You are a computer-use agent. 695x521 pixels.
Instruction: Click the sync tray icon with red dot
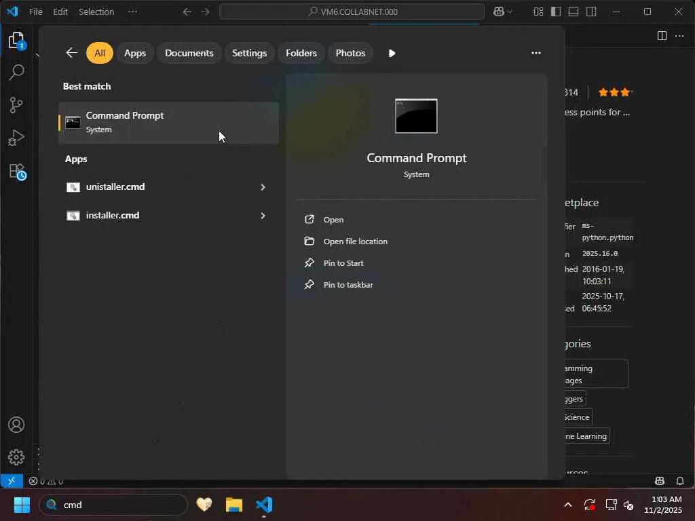click(x=590, y=505)
